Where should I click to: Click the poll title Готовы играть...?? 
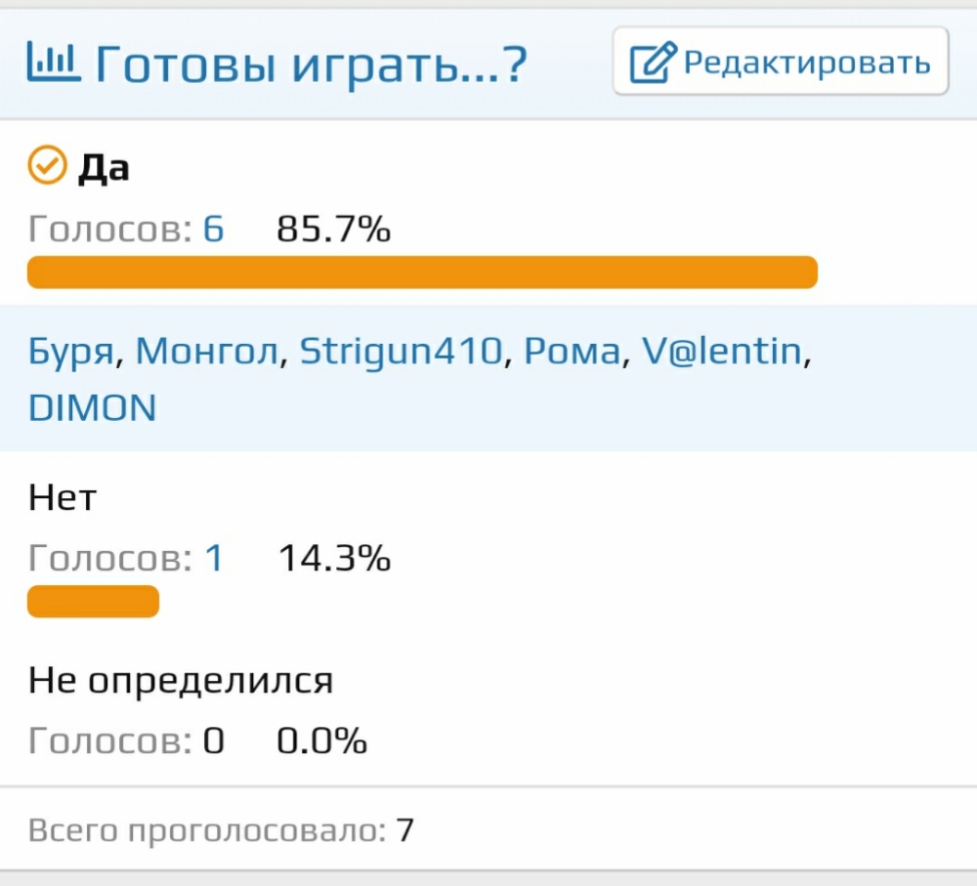click(311, 64)
